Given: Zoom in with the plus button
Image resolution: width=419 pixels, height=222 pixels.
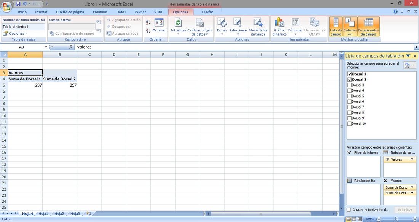Looking at the screenshot, I should (x=415, y=219).
